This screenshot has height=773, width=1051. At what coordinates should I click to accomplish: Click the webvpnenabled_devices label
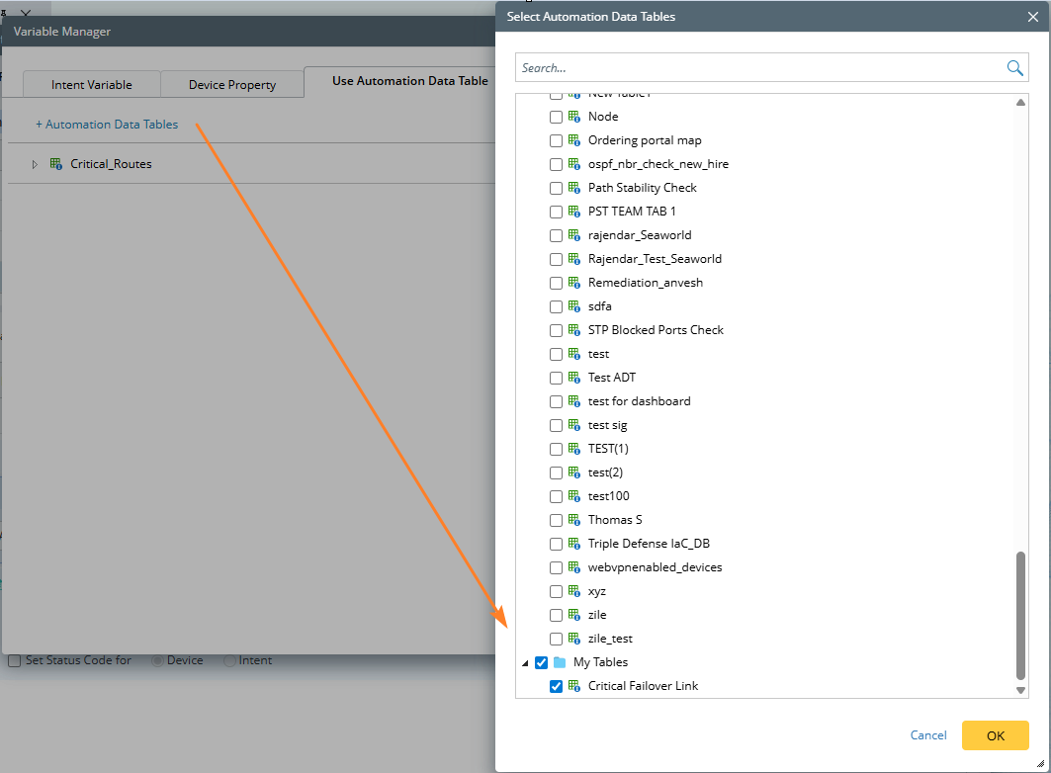655,567
